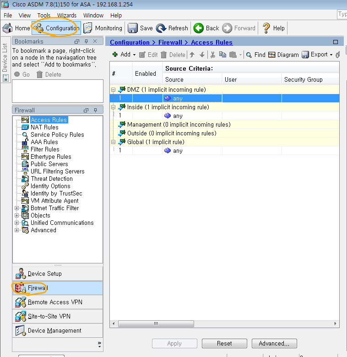Switch to Configuration view
The width and height of the screenshot is (347, 357).
pyautogui.click(x=56, y=28)
